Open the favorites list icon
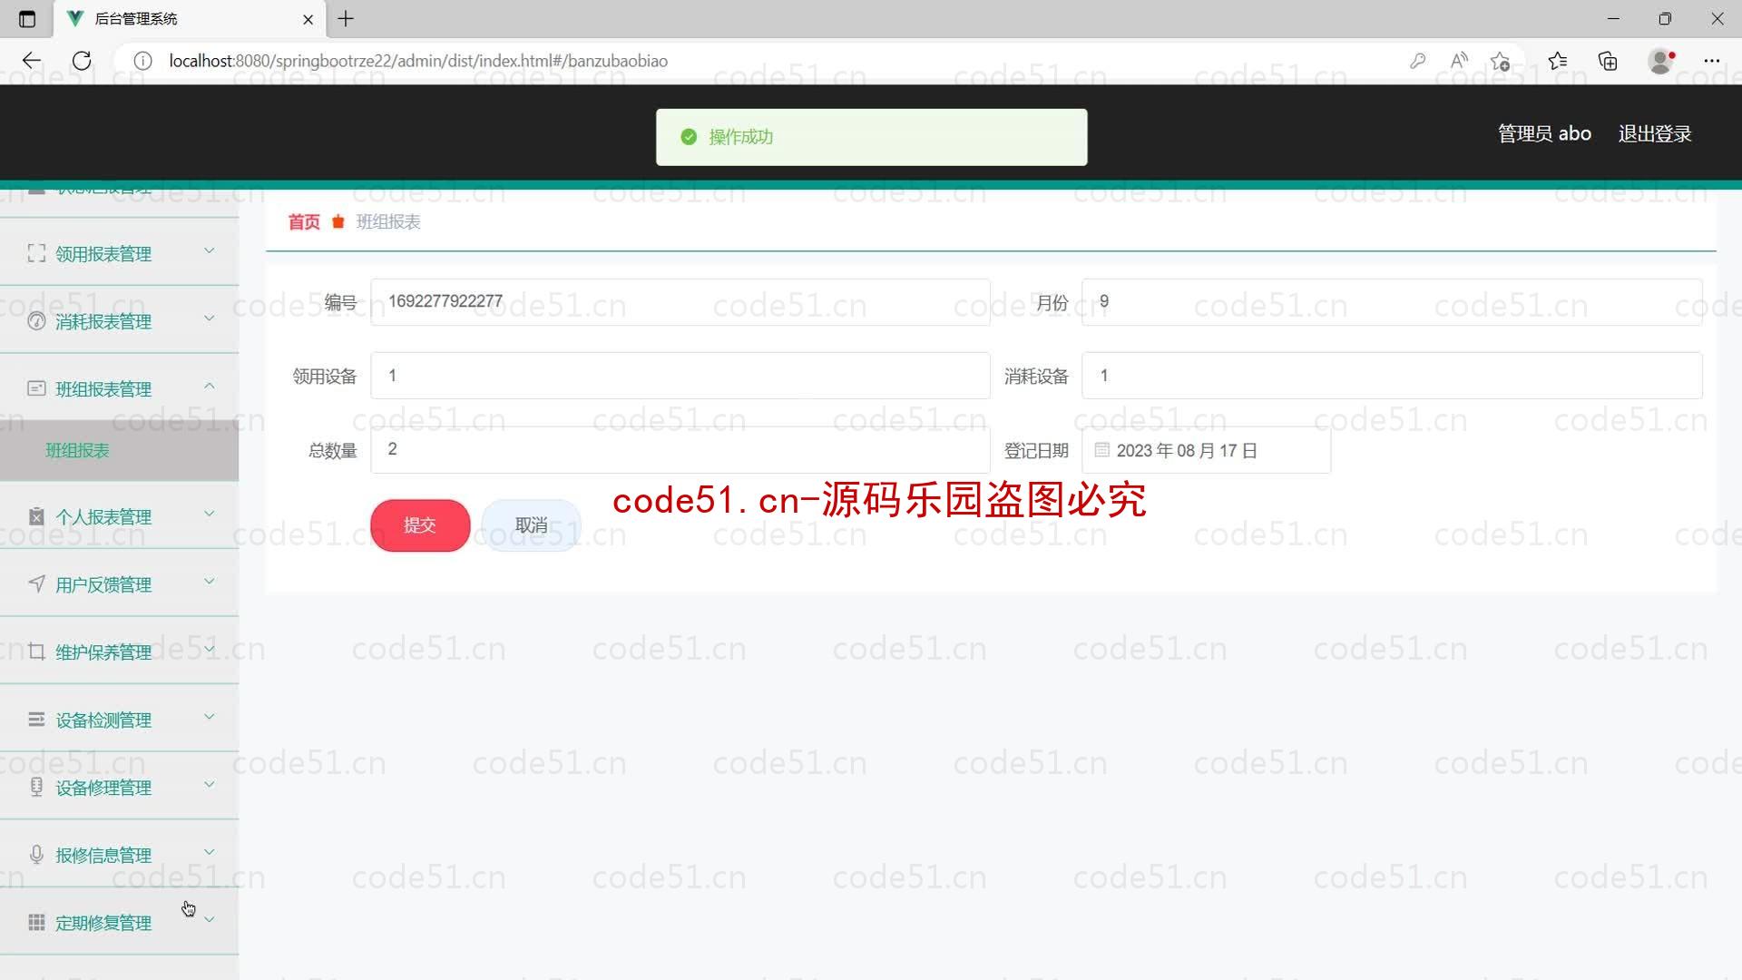This screenshot has height=980, width=1742. (x=1558, y=61)
